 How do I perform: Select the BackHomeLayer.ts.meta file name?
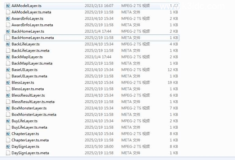coord(33,38)
